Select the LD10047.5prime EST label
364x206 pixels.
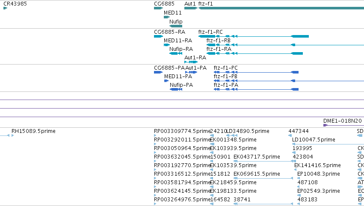pyautogui.click(x=314, y=140)
